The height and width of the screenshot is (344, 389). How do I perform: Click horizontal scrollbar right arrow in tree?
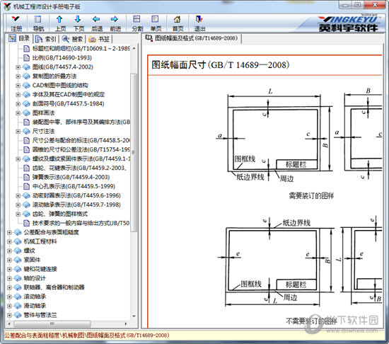126,323
